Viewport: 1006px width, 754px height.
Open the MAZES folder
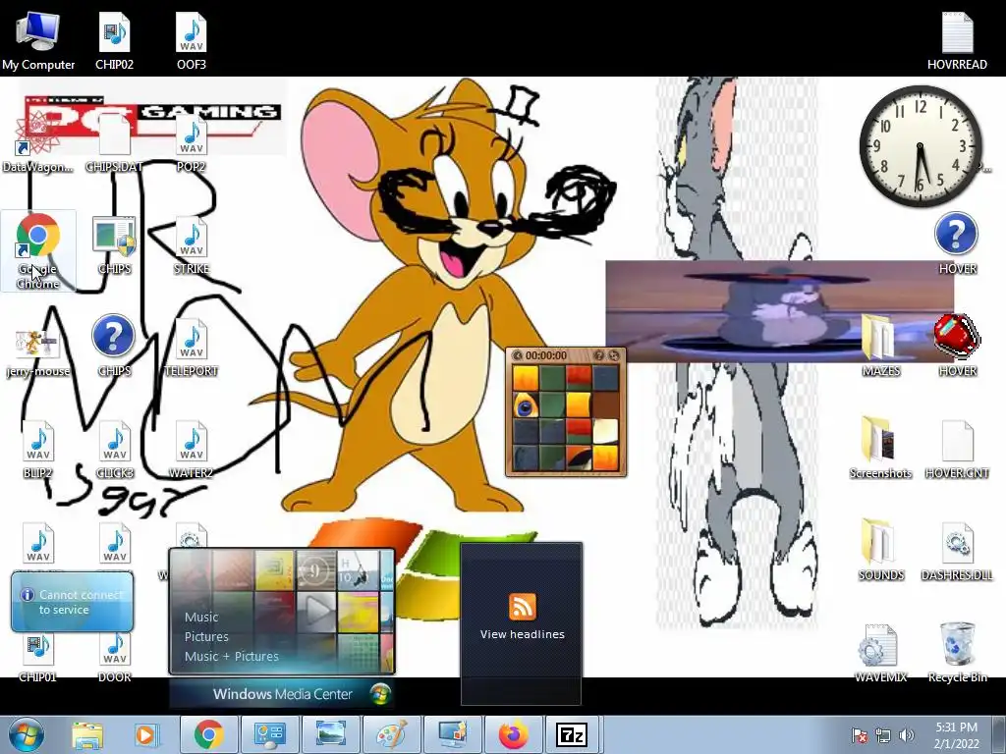880,345
